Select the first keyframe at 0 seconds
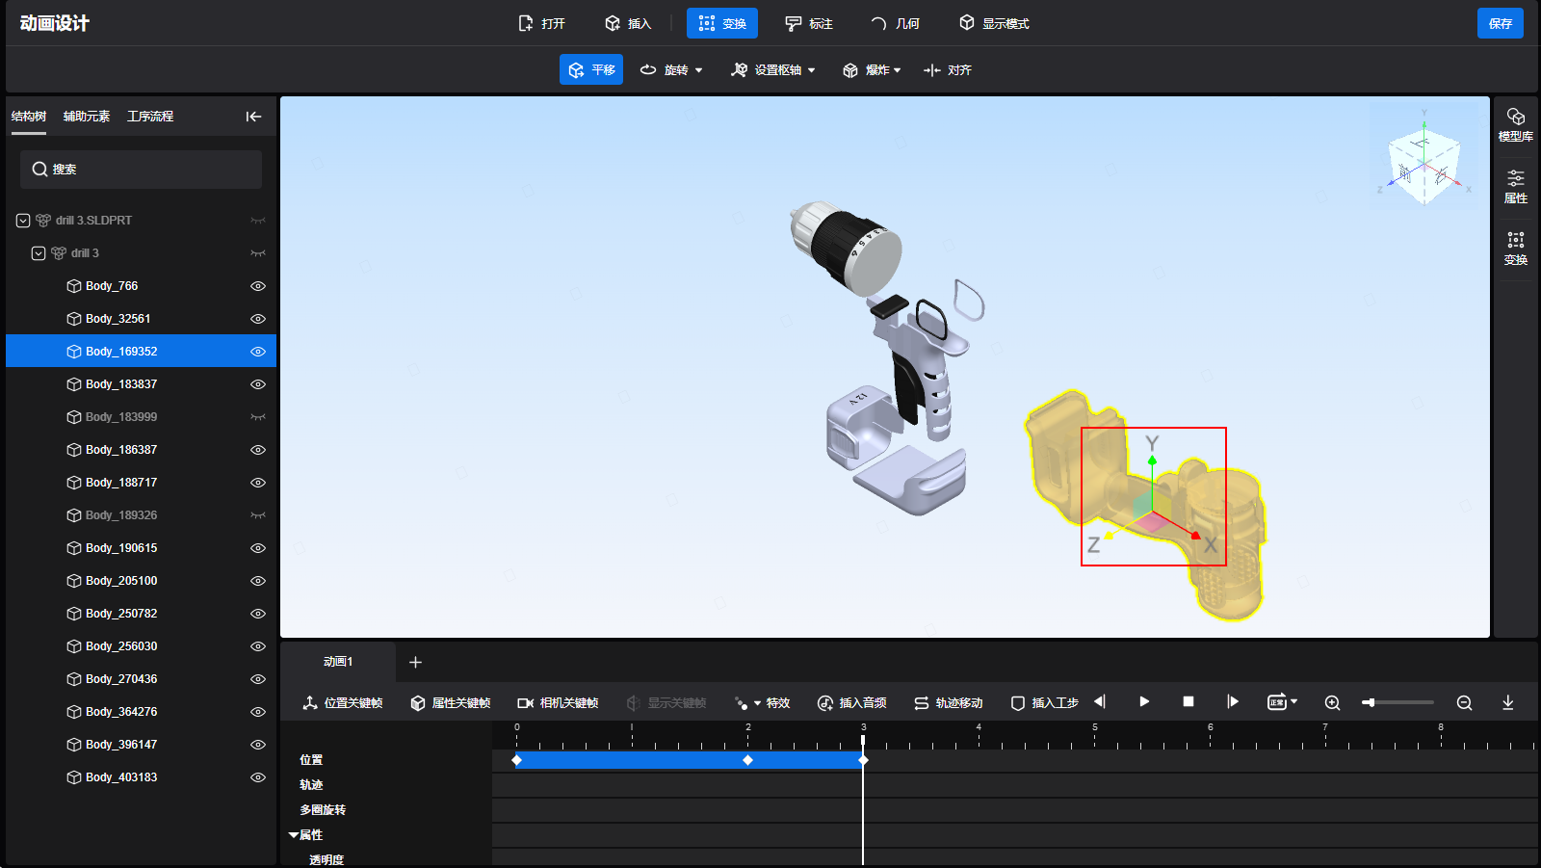Image resolution: width=1541 pixels, height=868 pixels. (517, 760)
